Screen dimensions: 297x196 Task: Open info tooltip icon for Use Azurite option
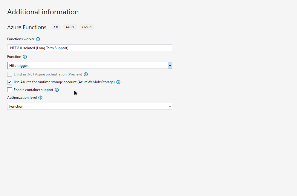tap(118, 82)
